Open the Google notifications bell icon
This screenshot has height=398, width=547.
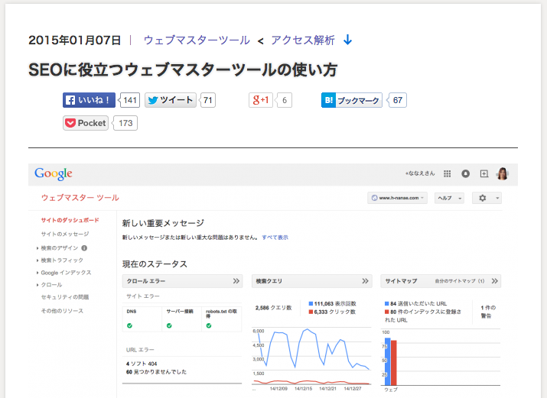point(465,173)
